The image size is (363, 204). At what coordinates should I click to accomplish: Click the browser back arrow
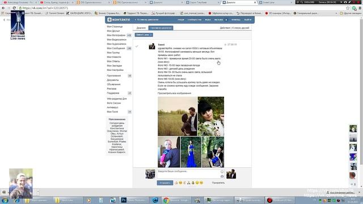[x=3, y=8]
